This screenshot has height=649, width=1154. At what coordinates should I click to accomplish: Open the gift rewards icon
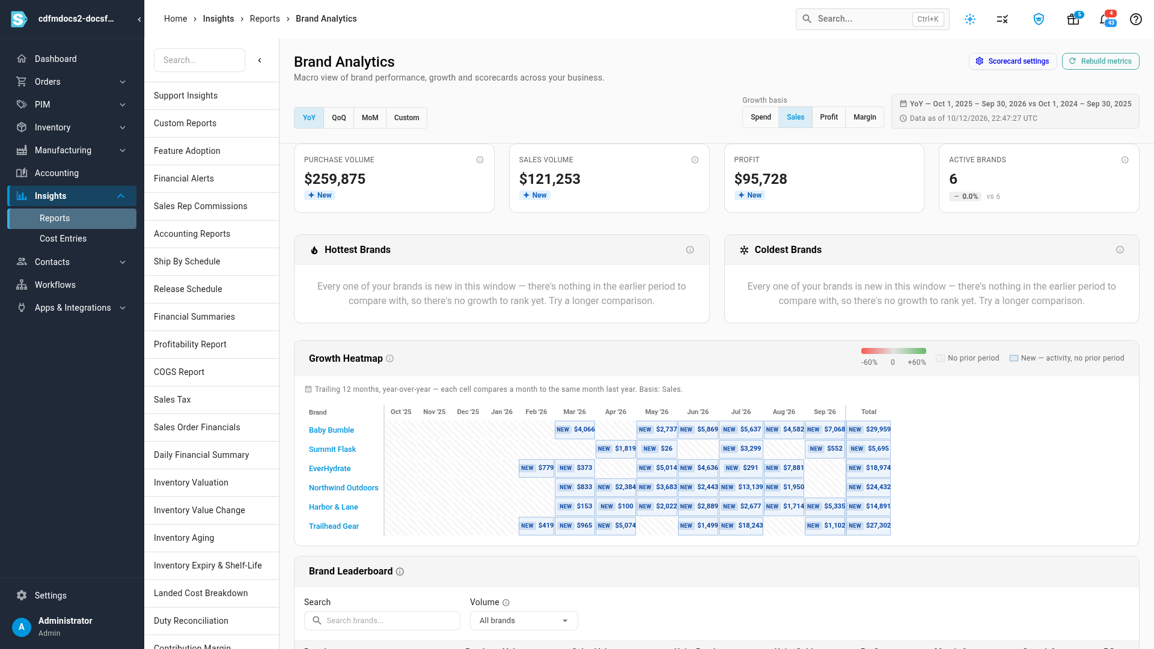[1073, 19]
